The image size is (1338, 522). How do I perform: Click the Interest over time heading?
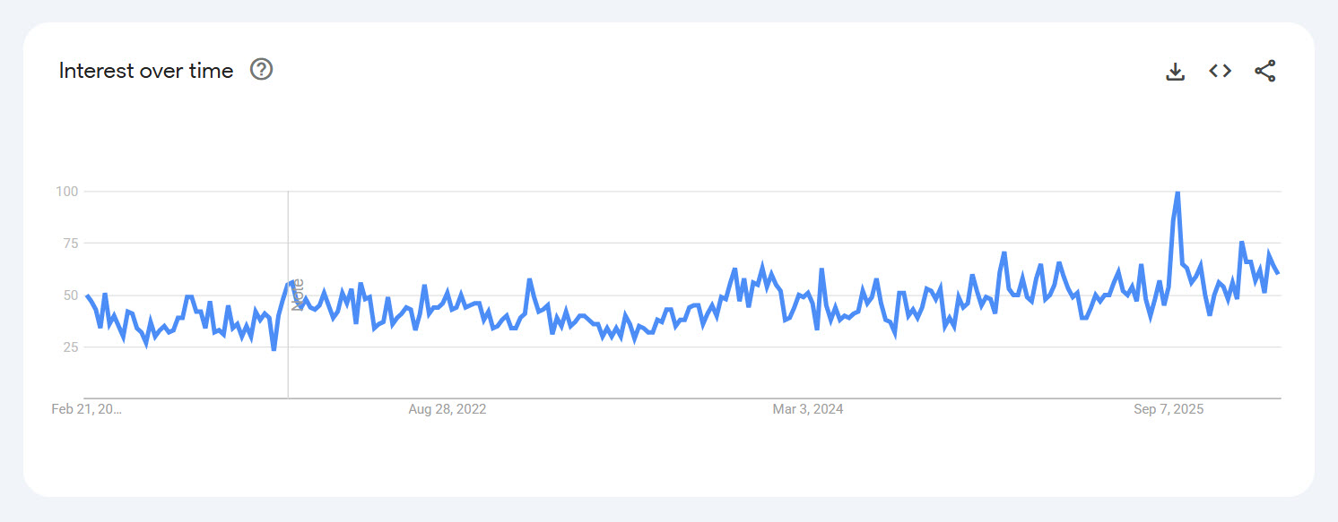144,71
